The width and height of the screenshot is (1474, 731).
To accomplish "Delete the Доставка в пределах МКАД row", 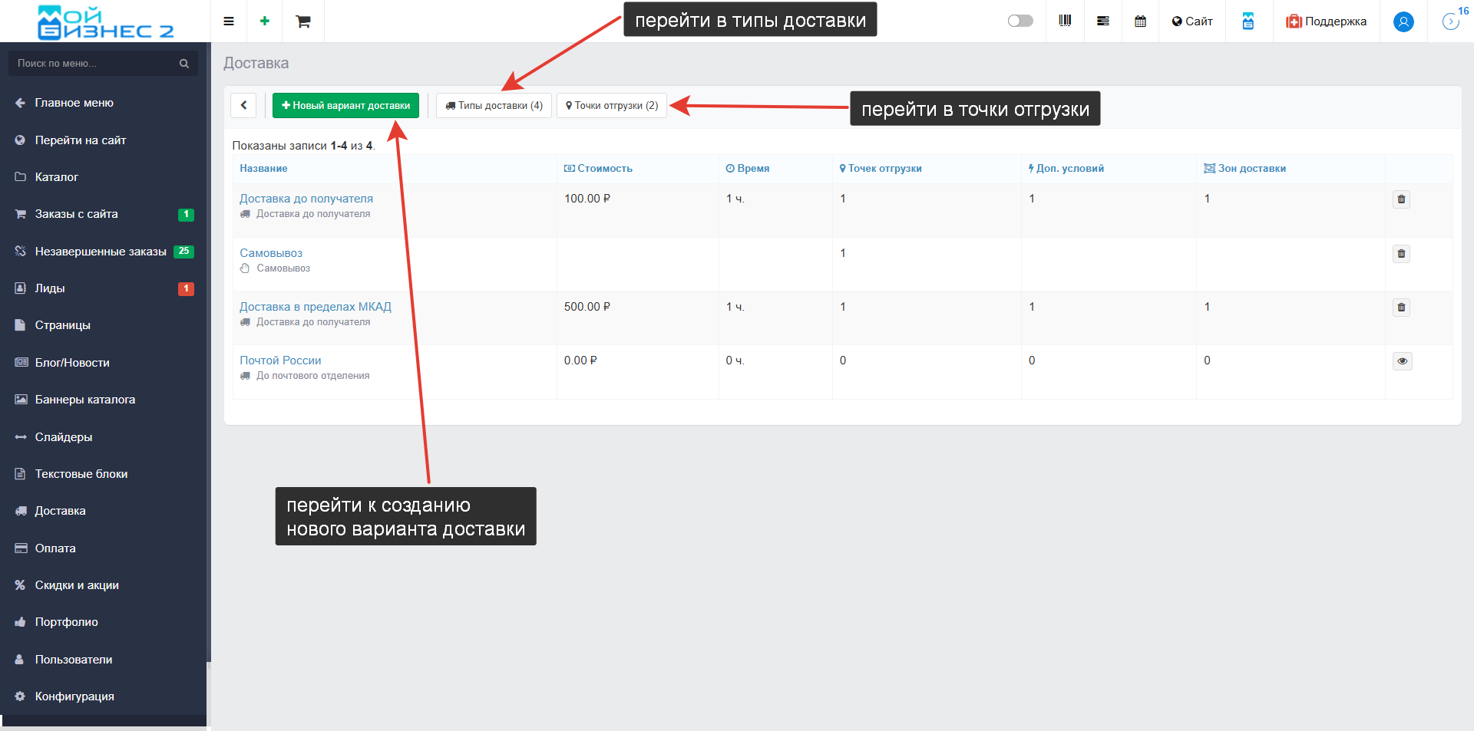I will [x=1401, y=308].
